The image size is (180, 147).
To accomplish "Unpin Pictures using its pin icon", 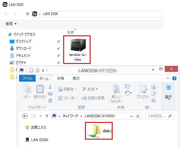I will click(59, 63).
